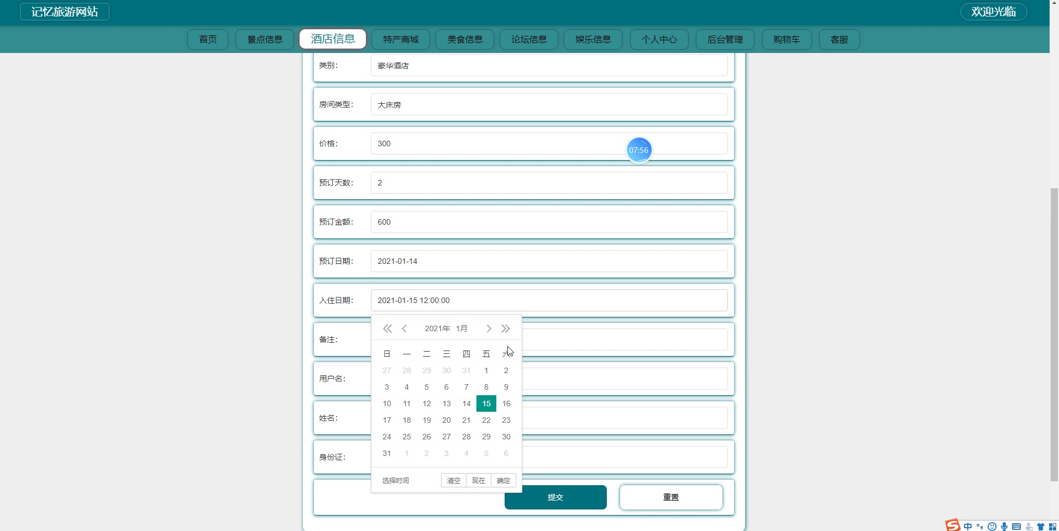
Task: Go to next year in calendar
Action: click(x=506, y=329)
